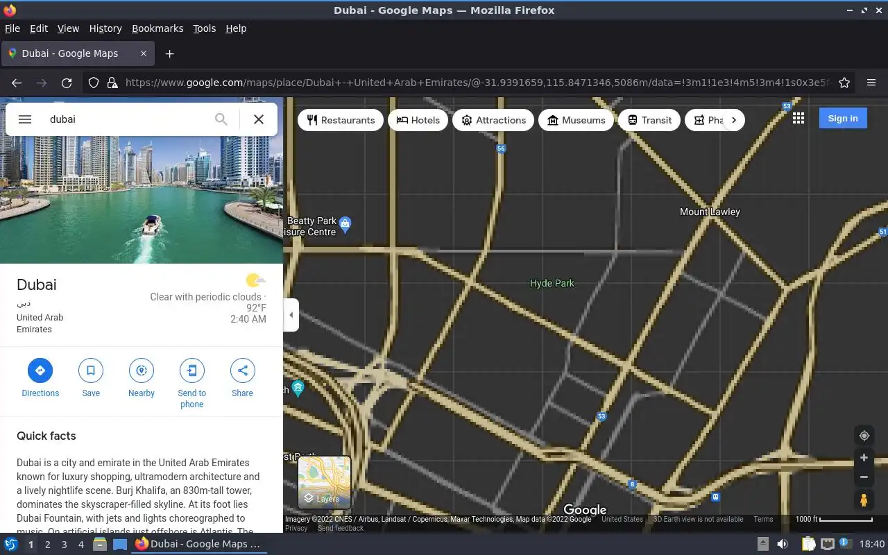
Task: Reload the current page
Action: tap(67, 83)
